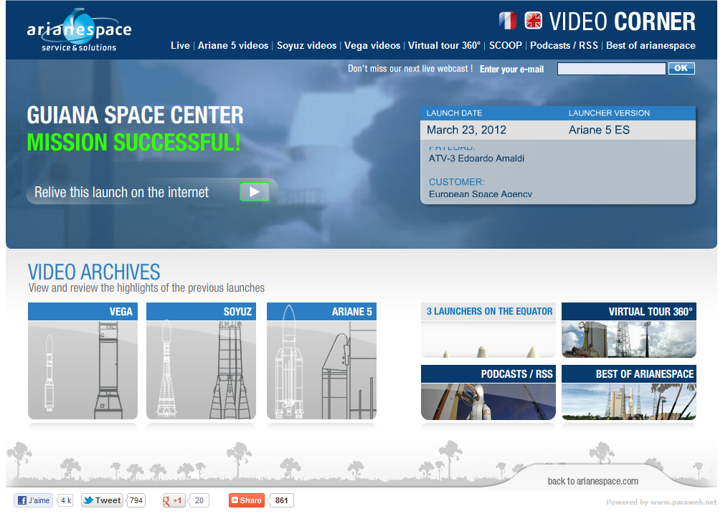This screenshot has height=529, width=728.
Task: Click 'back to arianespace.com' link
Action: point(593,481)
